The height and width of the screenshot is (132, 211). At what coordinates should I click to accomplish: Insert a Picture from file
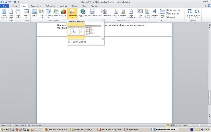point(35,13)
